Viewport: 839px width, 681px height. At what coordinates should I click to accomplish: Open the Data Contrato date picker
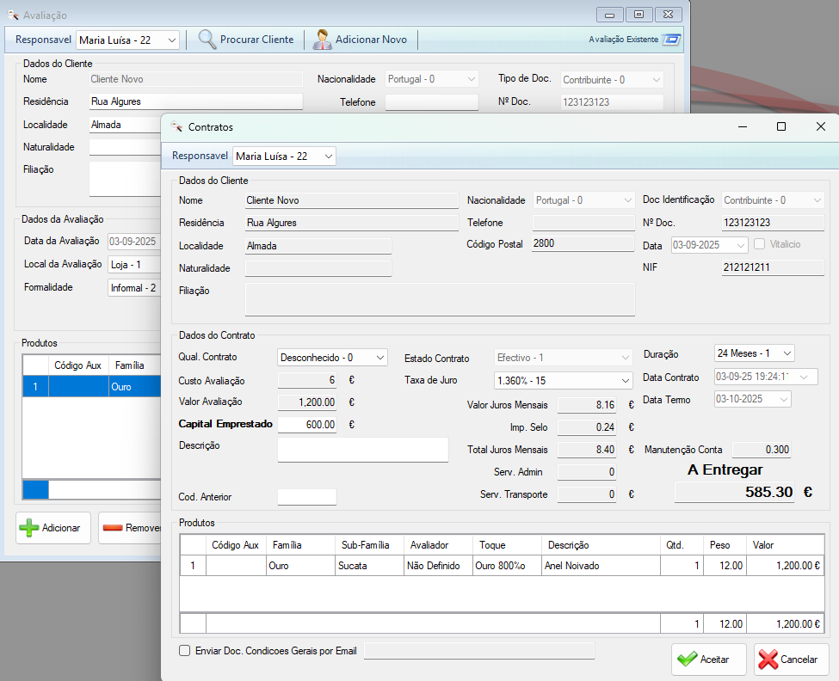[x=803, y=377]
